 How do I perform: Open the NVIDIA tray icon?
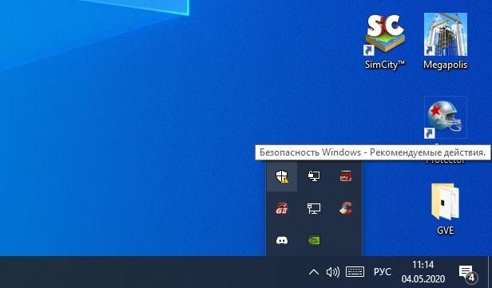click(x=314, y=240)
